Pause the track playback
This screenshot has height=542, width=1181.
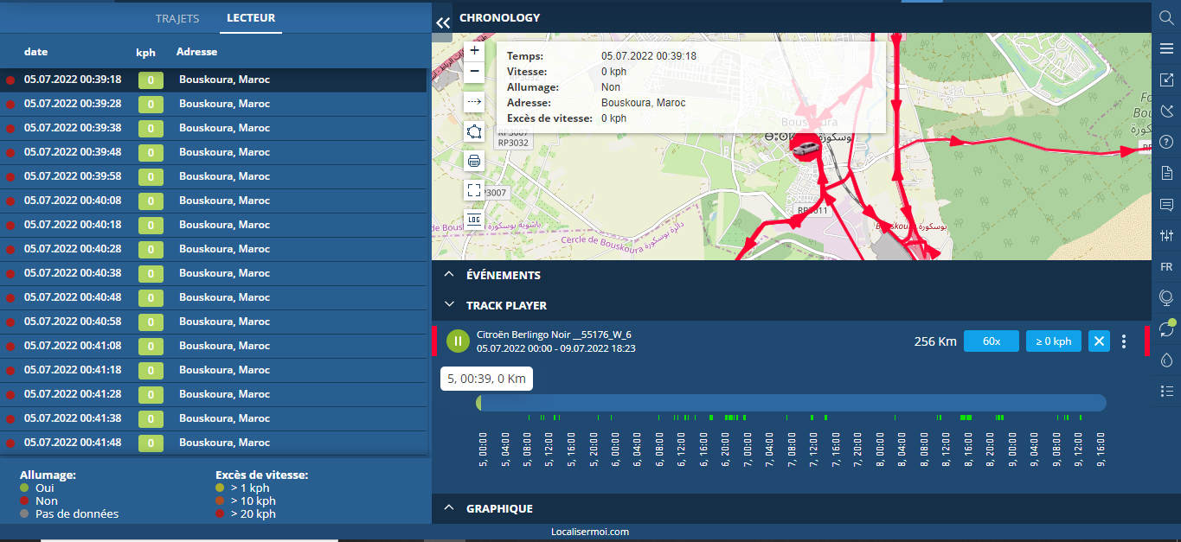pyautogui.click(x=458, y=341)
